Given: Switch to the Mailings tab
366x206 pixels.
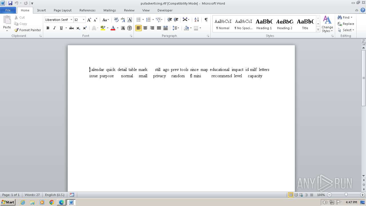Looking at the screenshot, I should 110,10.
